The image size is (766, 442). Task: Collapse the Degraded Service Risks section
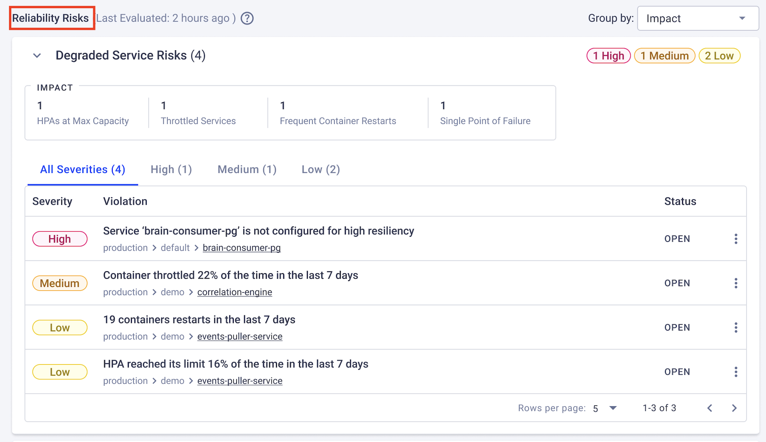37,56
